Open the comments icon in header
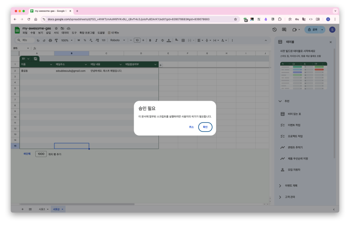The width and height of the screenshot is (350, 227). coord(284,29)
